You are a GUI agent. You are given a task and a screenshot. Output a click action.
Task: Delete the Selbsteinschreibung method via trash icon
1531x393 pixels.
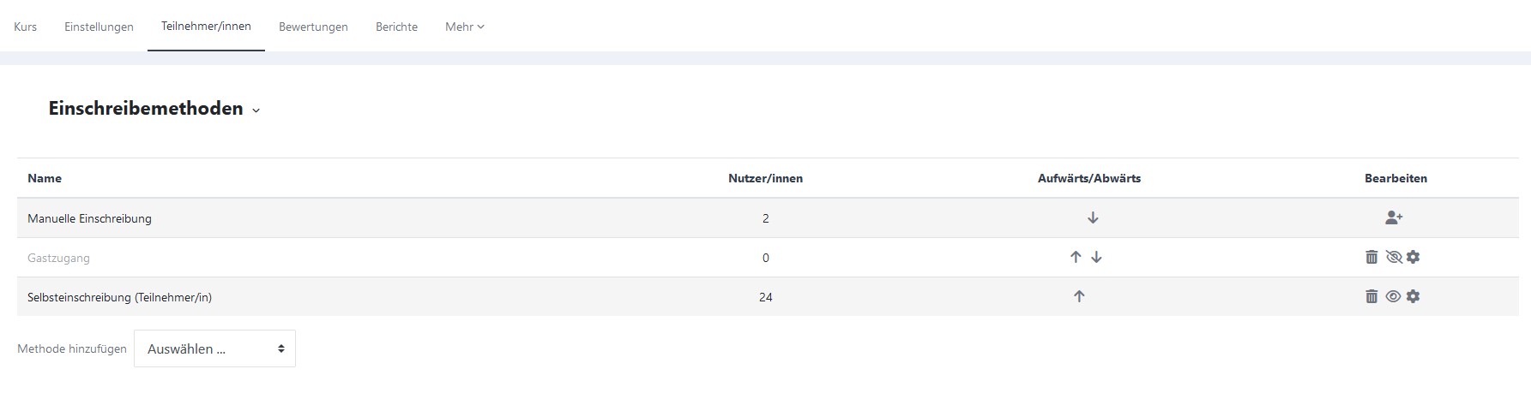pyautogui.click(x=1371, y=296)
